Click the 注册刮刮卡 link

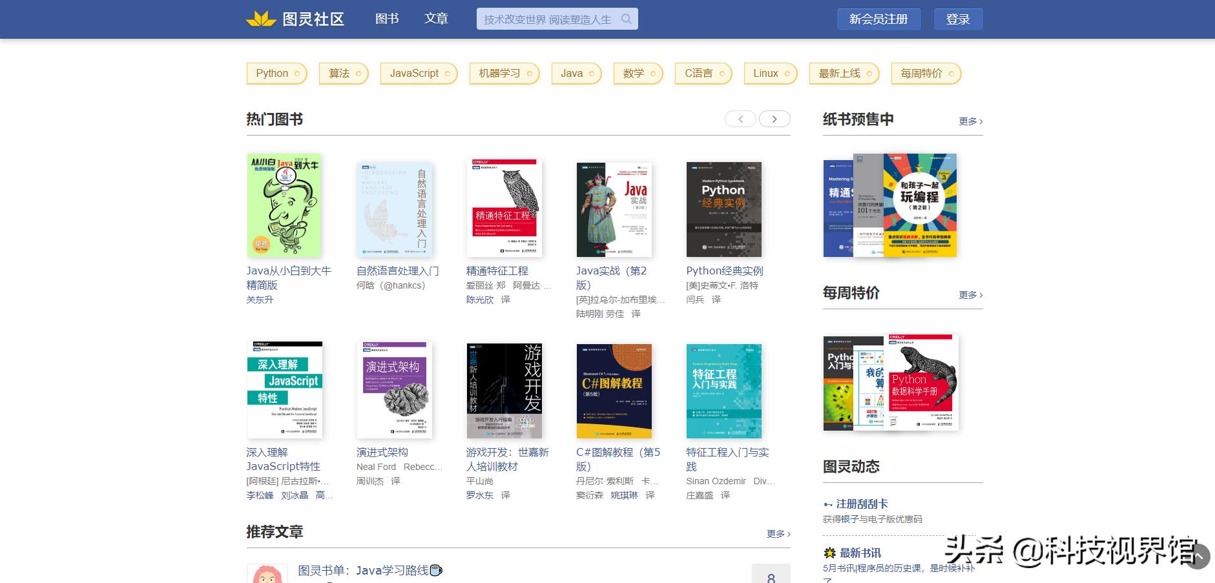[x=862, y=504]
